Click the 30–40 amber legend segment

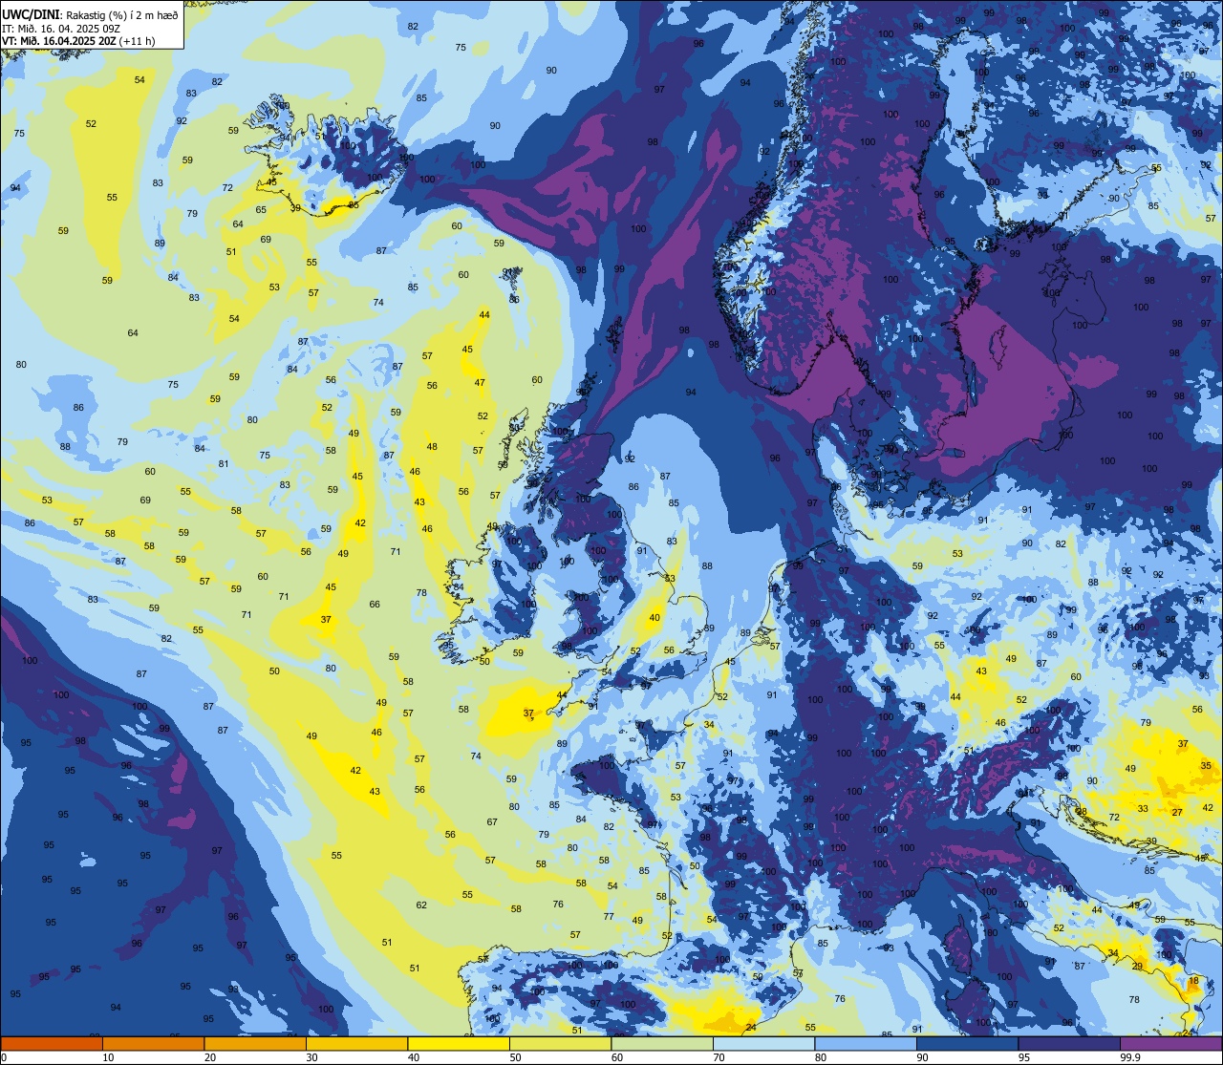point(356,1043)
